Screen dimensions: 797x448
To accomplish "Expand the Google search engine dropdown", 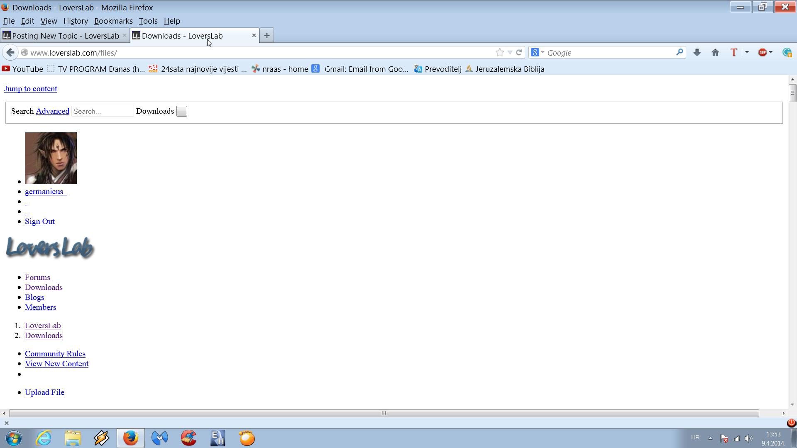I will click(x=542, y=53).
